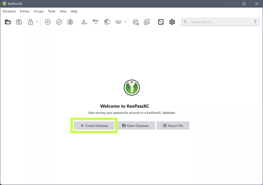263x185 pixels.
Task: Click the Save Database toolbar icon
Action: click(19, 22)
